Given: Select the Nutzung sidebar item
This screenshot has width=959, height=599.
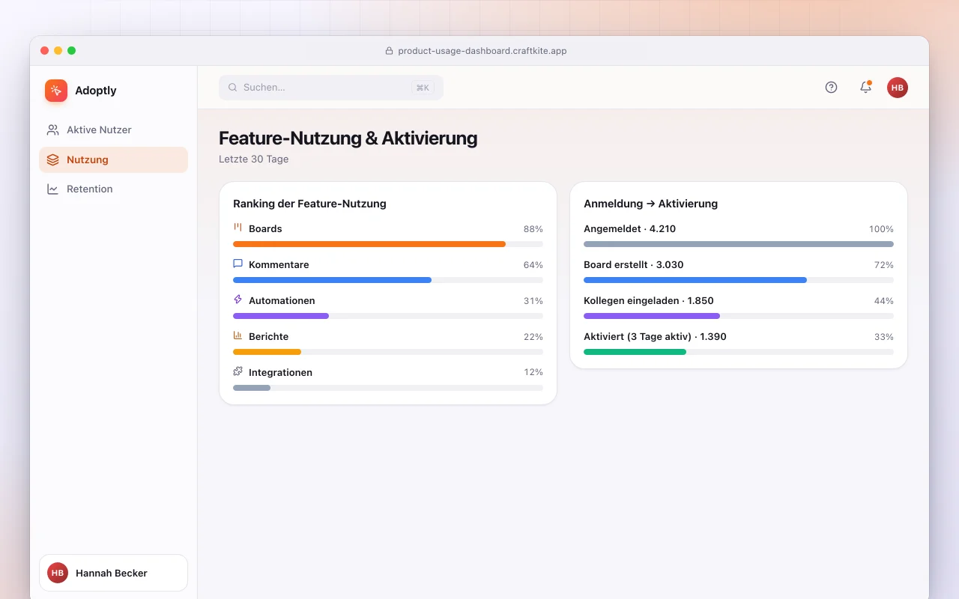Looking at the screenshot, I should tap(113, 159).
